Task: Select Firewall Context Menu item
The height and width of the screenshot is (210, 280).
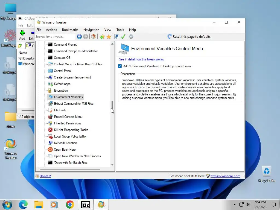Action: pyautogui.click(x=68, y=117)
